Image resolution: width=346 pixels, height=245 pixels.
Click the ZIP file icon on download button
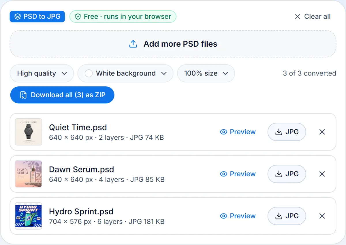tap(23, 95)
